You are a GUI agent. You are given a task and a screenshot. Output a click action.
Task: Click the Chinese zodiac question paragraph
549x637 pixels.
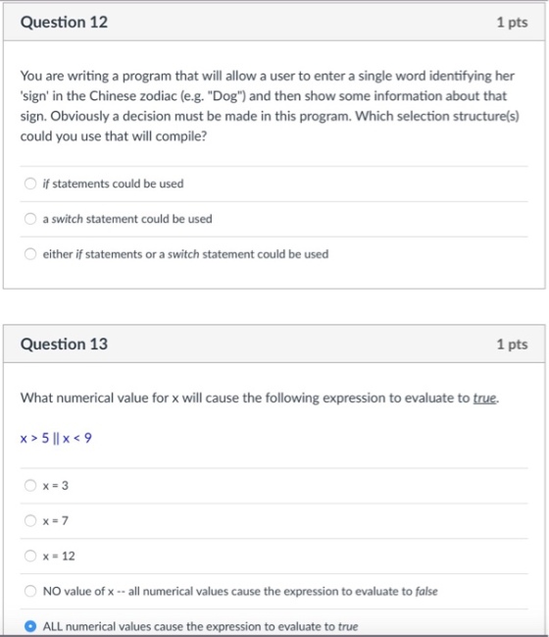[270, 106]
